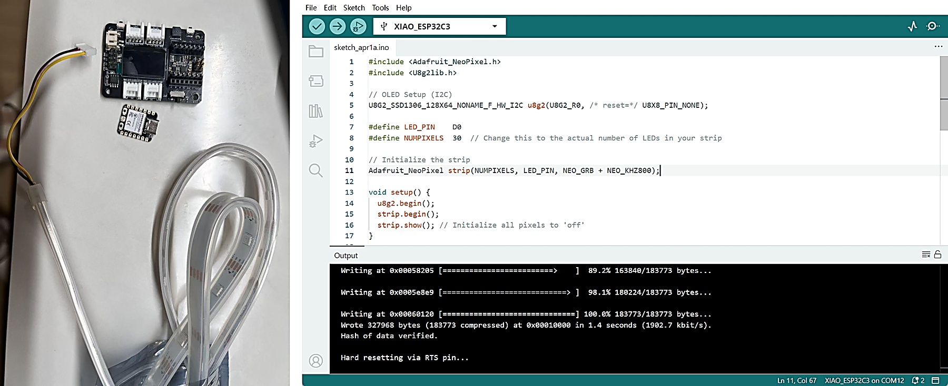Select the sketch_apr1a.ino tab
Screen dimensions: 948x386
361,47
